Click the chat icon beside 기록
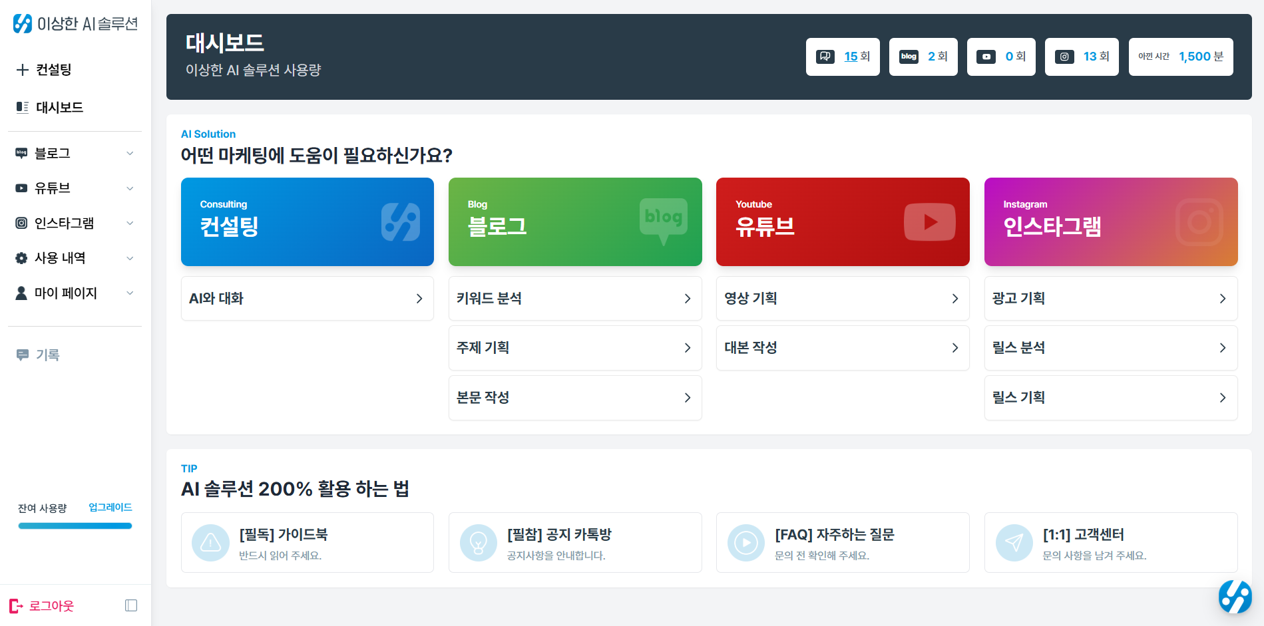Image resolution: width=1264 pixels, height=626 pixels. click(22, 355)
